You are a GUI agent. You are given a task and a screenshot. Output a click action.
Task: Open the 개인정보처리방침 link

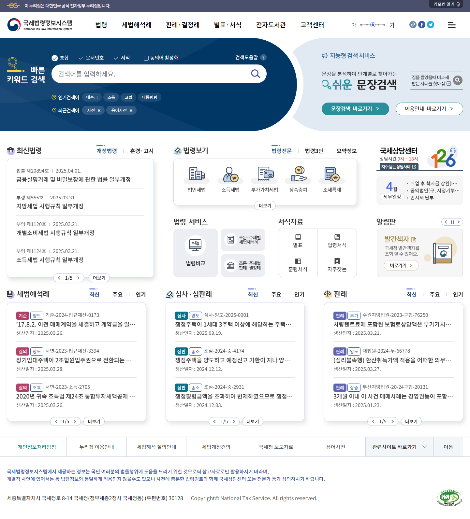click(37, 447)
